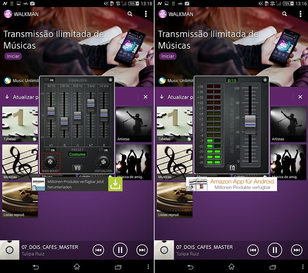Dismiss the Atualizar banner on right screen
The width and height of the screenshot is (308, 273).
300,97
